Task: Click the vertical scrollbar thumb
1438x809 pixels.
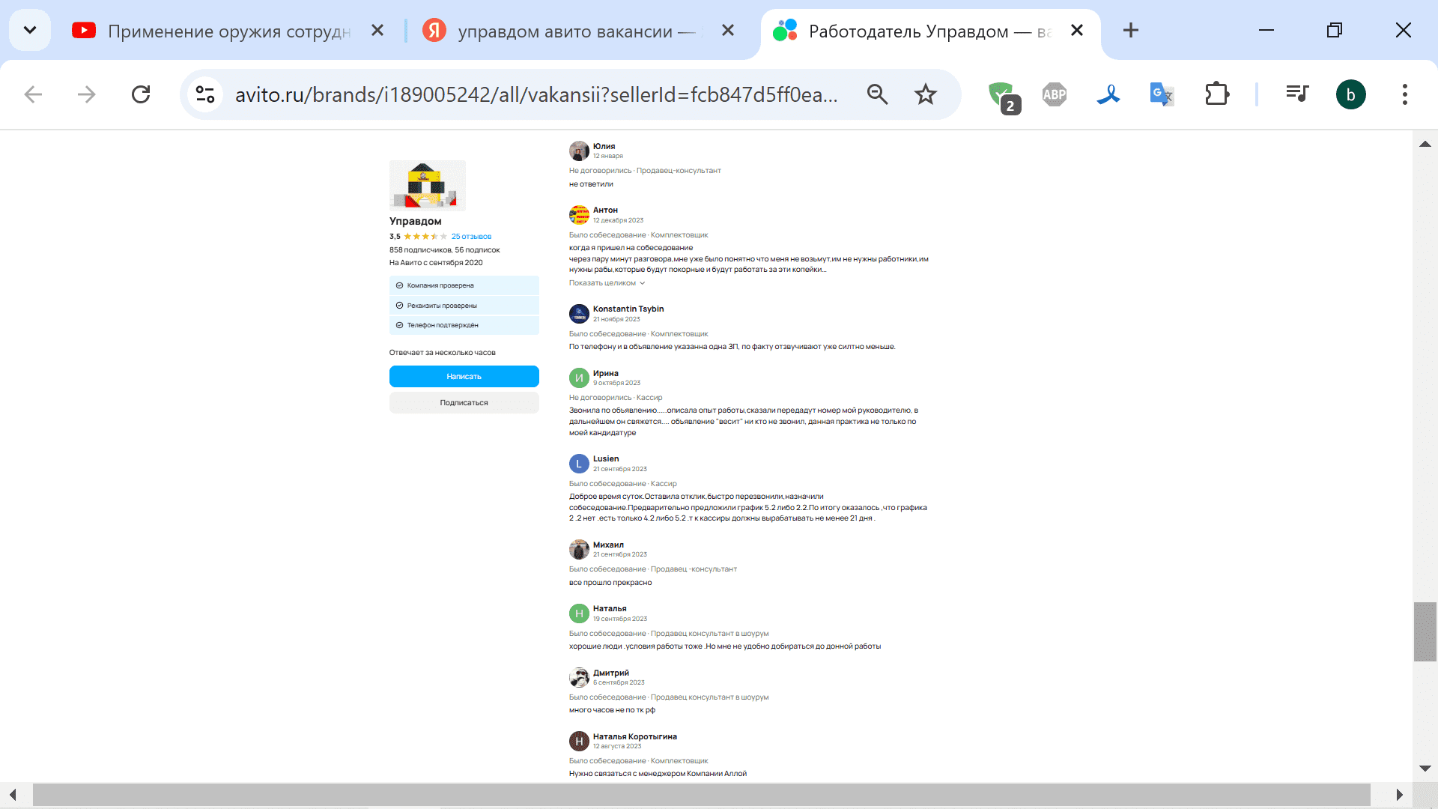Action: coord(1425,631)
